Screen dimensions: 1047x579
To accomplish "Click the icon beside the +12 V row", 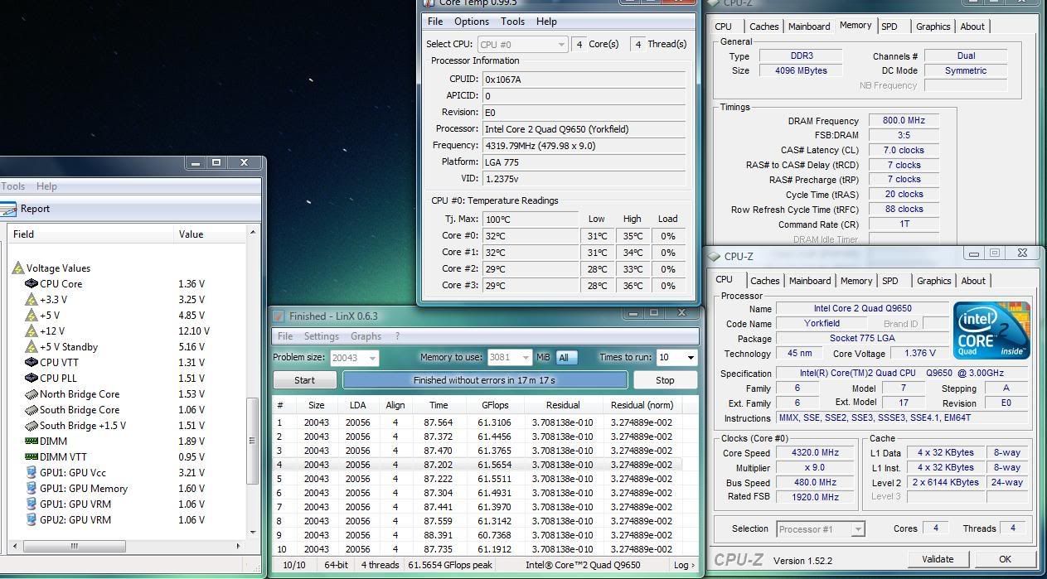I will click(x=32, y=331).
